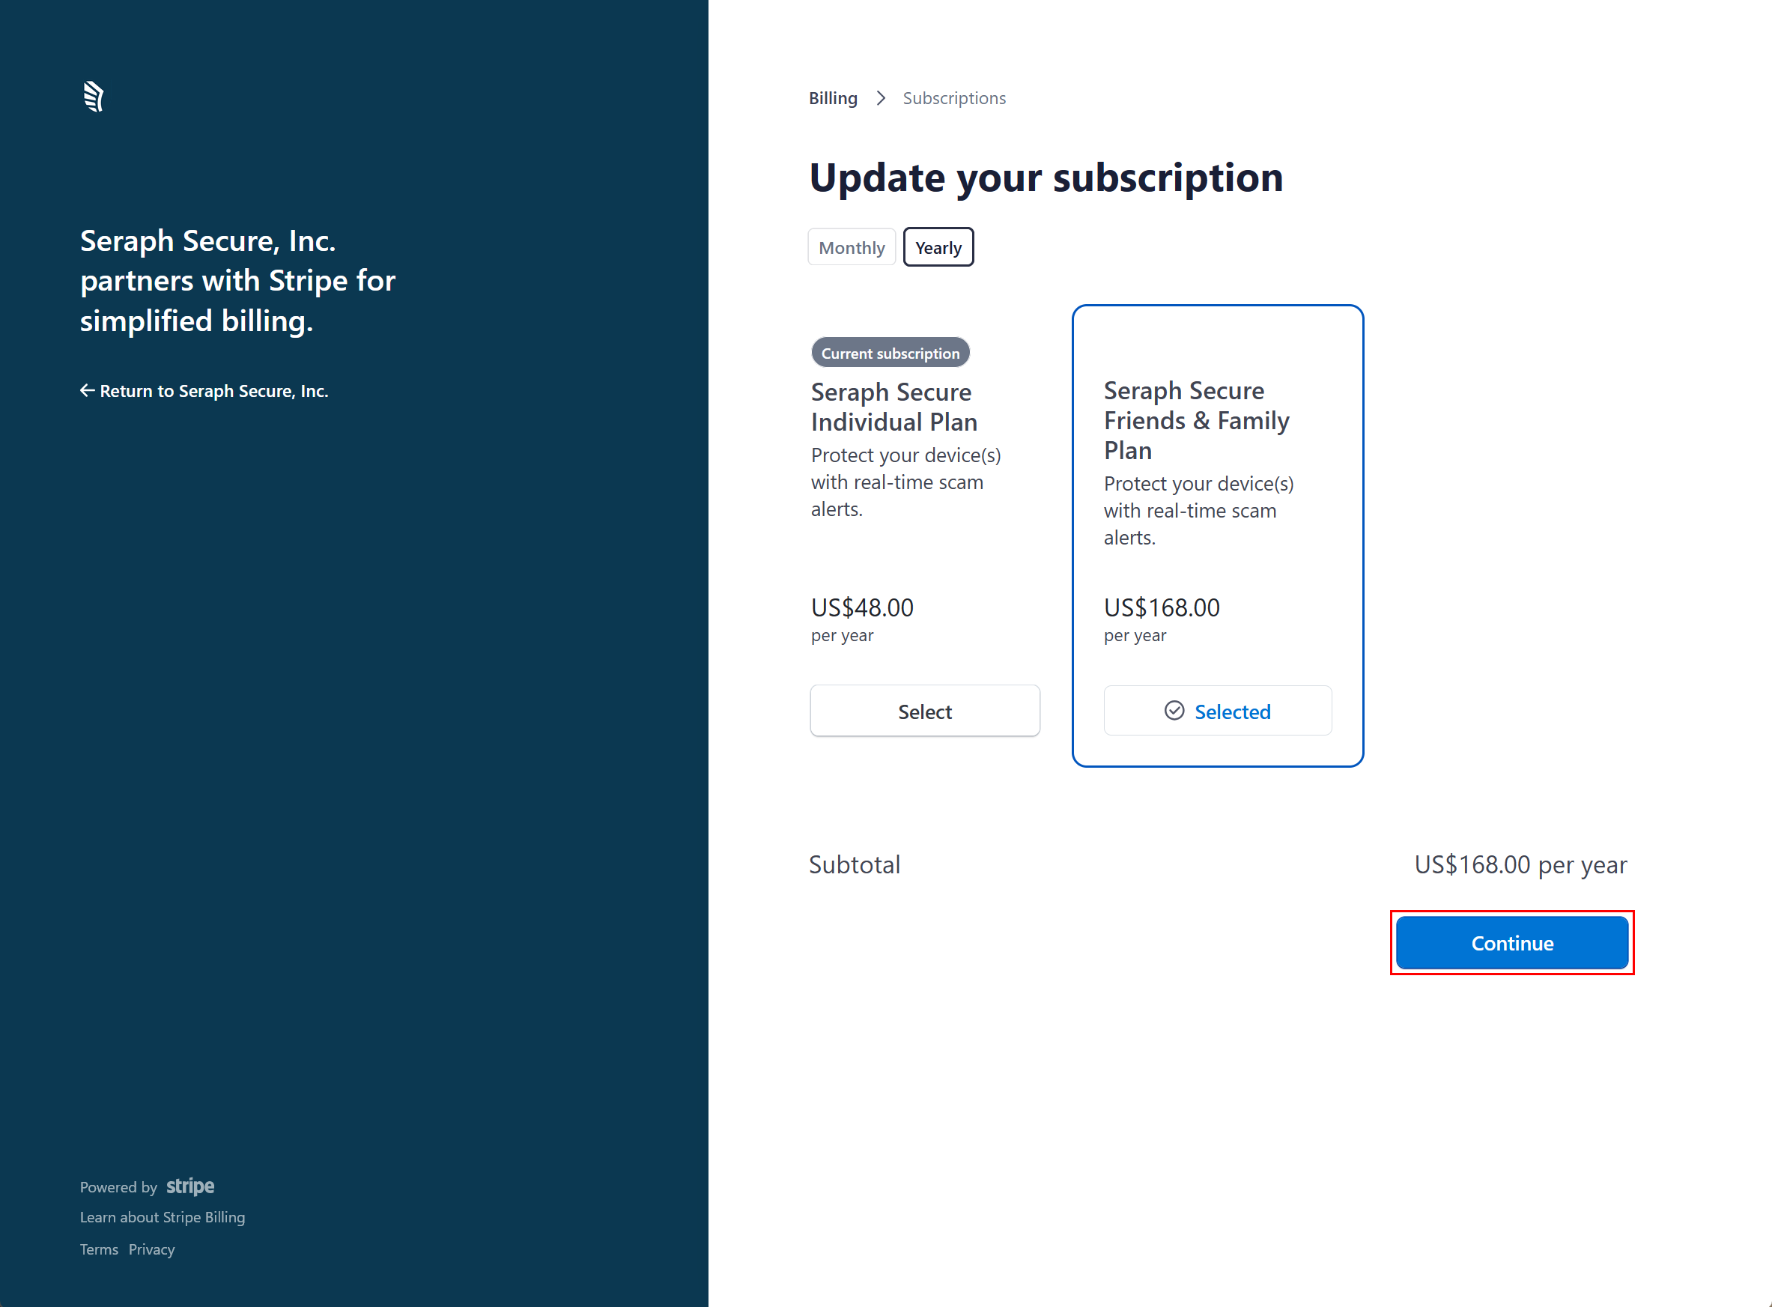Image resolution: width=1772 pixels, height=1307 pixels.
Task: Switch billing interval to Monthly
Action: (x=852, y=248)
